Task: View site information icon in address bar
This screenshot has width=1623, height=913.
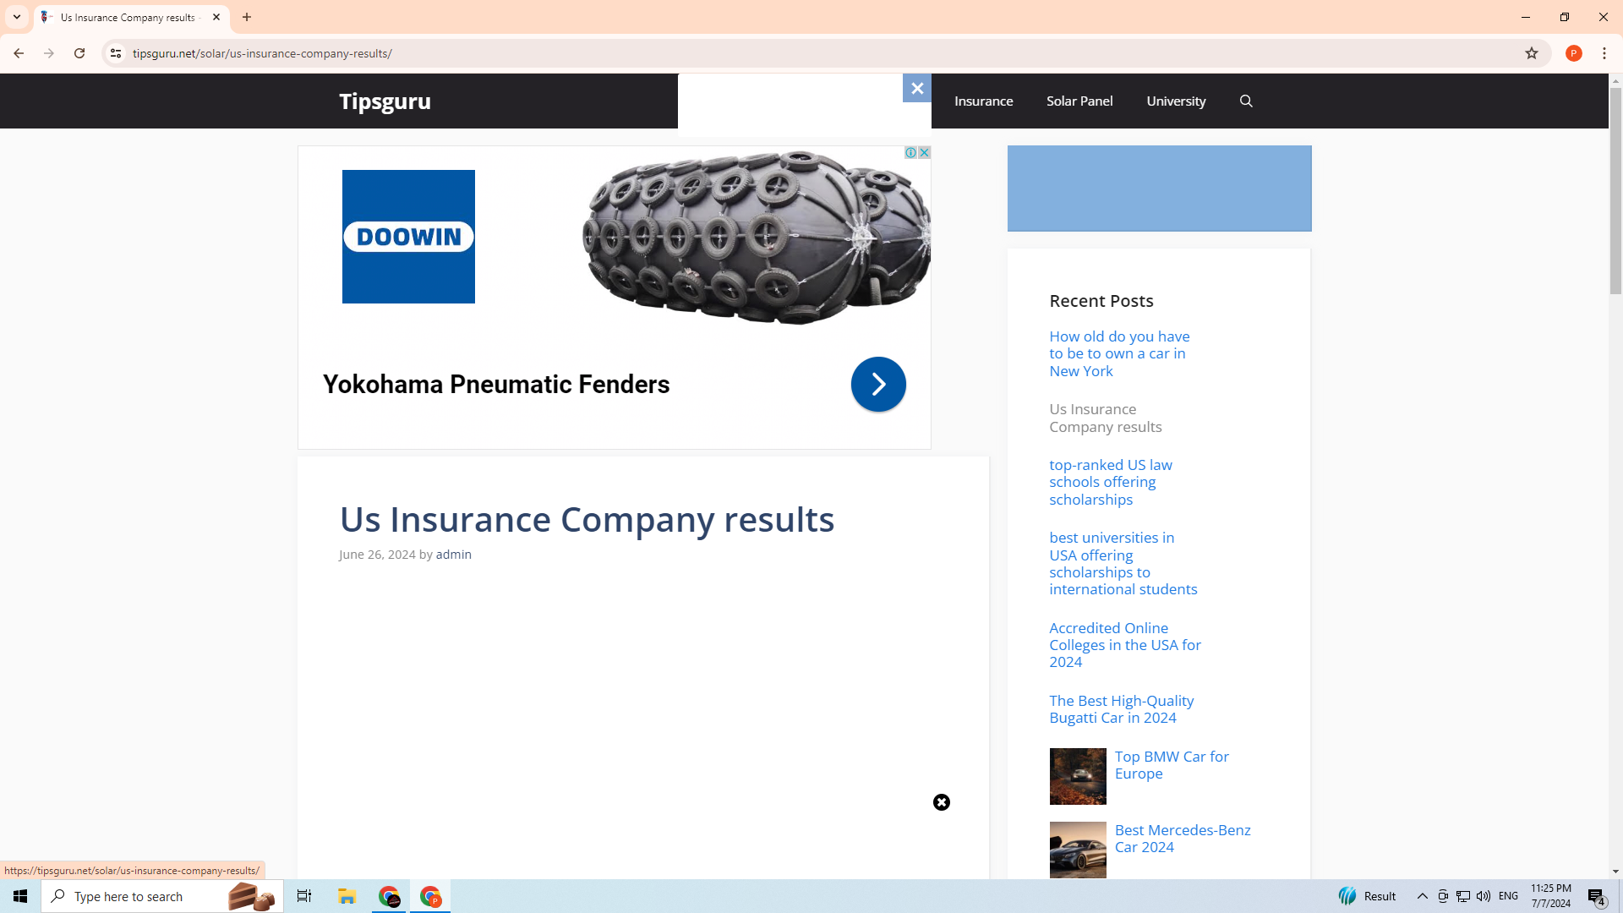Action: click(116, 53)
